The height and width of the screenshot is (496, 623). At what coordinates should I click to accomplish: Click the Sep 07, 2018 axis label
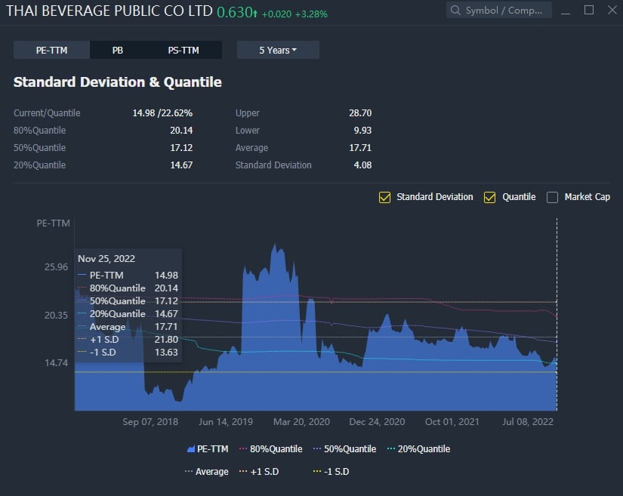150,422
